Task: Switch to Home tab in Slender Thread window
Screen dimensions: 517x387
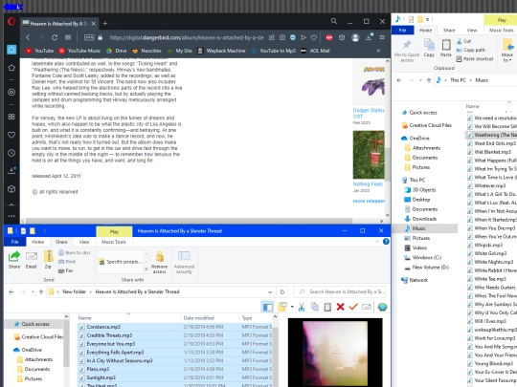Action: tap(37, 242)
